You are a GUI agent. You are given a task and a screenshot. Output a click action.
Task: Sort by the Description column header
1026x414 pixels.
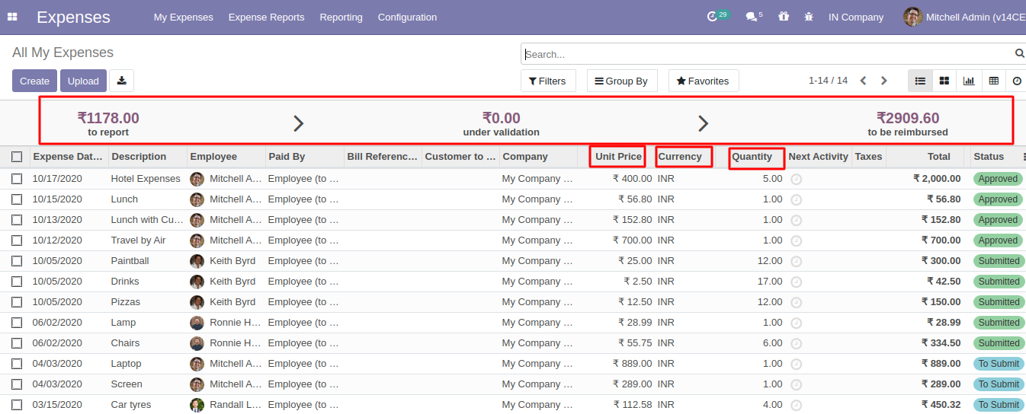(139, 156)
